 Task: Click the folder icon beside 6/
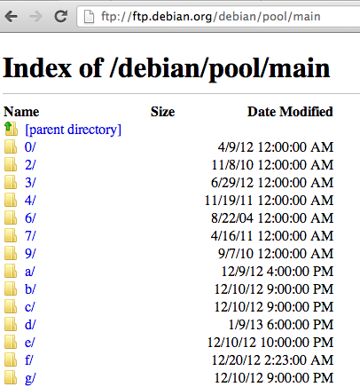pos(11,218)
